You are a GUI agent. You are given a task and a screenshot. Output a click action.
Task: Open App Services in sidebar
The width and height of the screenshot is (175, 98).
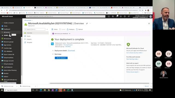[7, 45]
